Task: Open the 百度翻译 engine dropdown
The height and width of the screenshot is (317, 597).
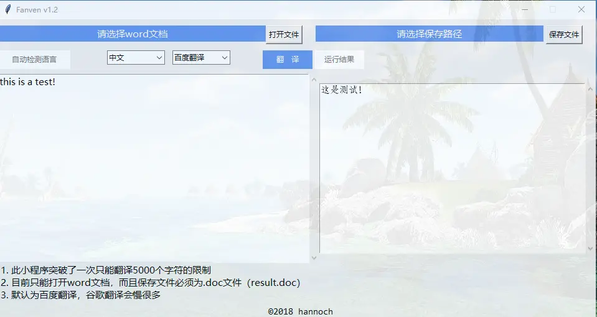Action: tap(201, 57)
